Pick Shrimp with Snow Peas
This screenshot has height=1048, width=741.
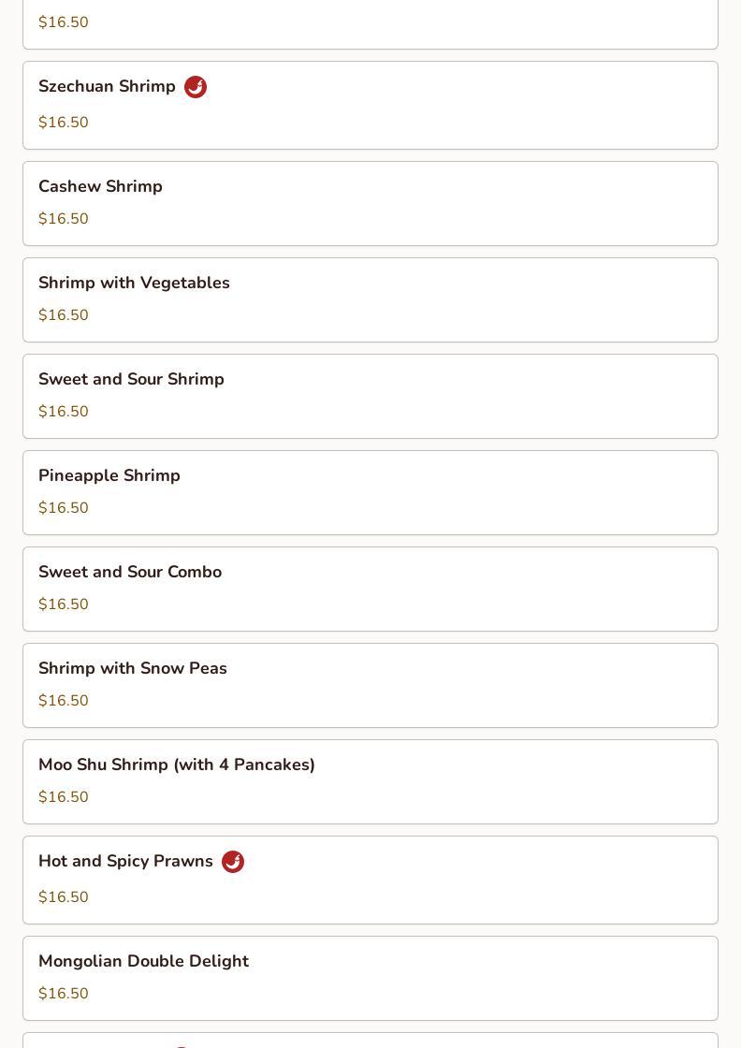(x=370, y=685)
